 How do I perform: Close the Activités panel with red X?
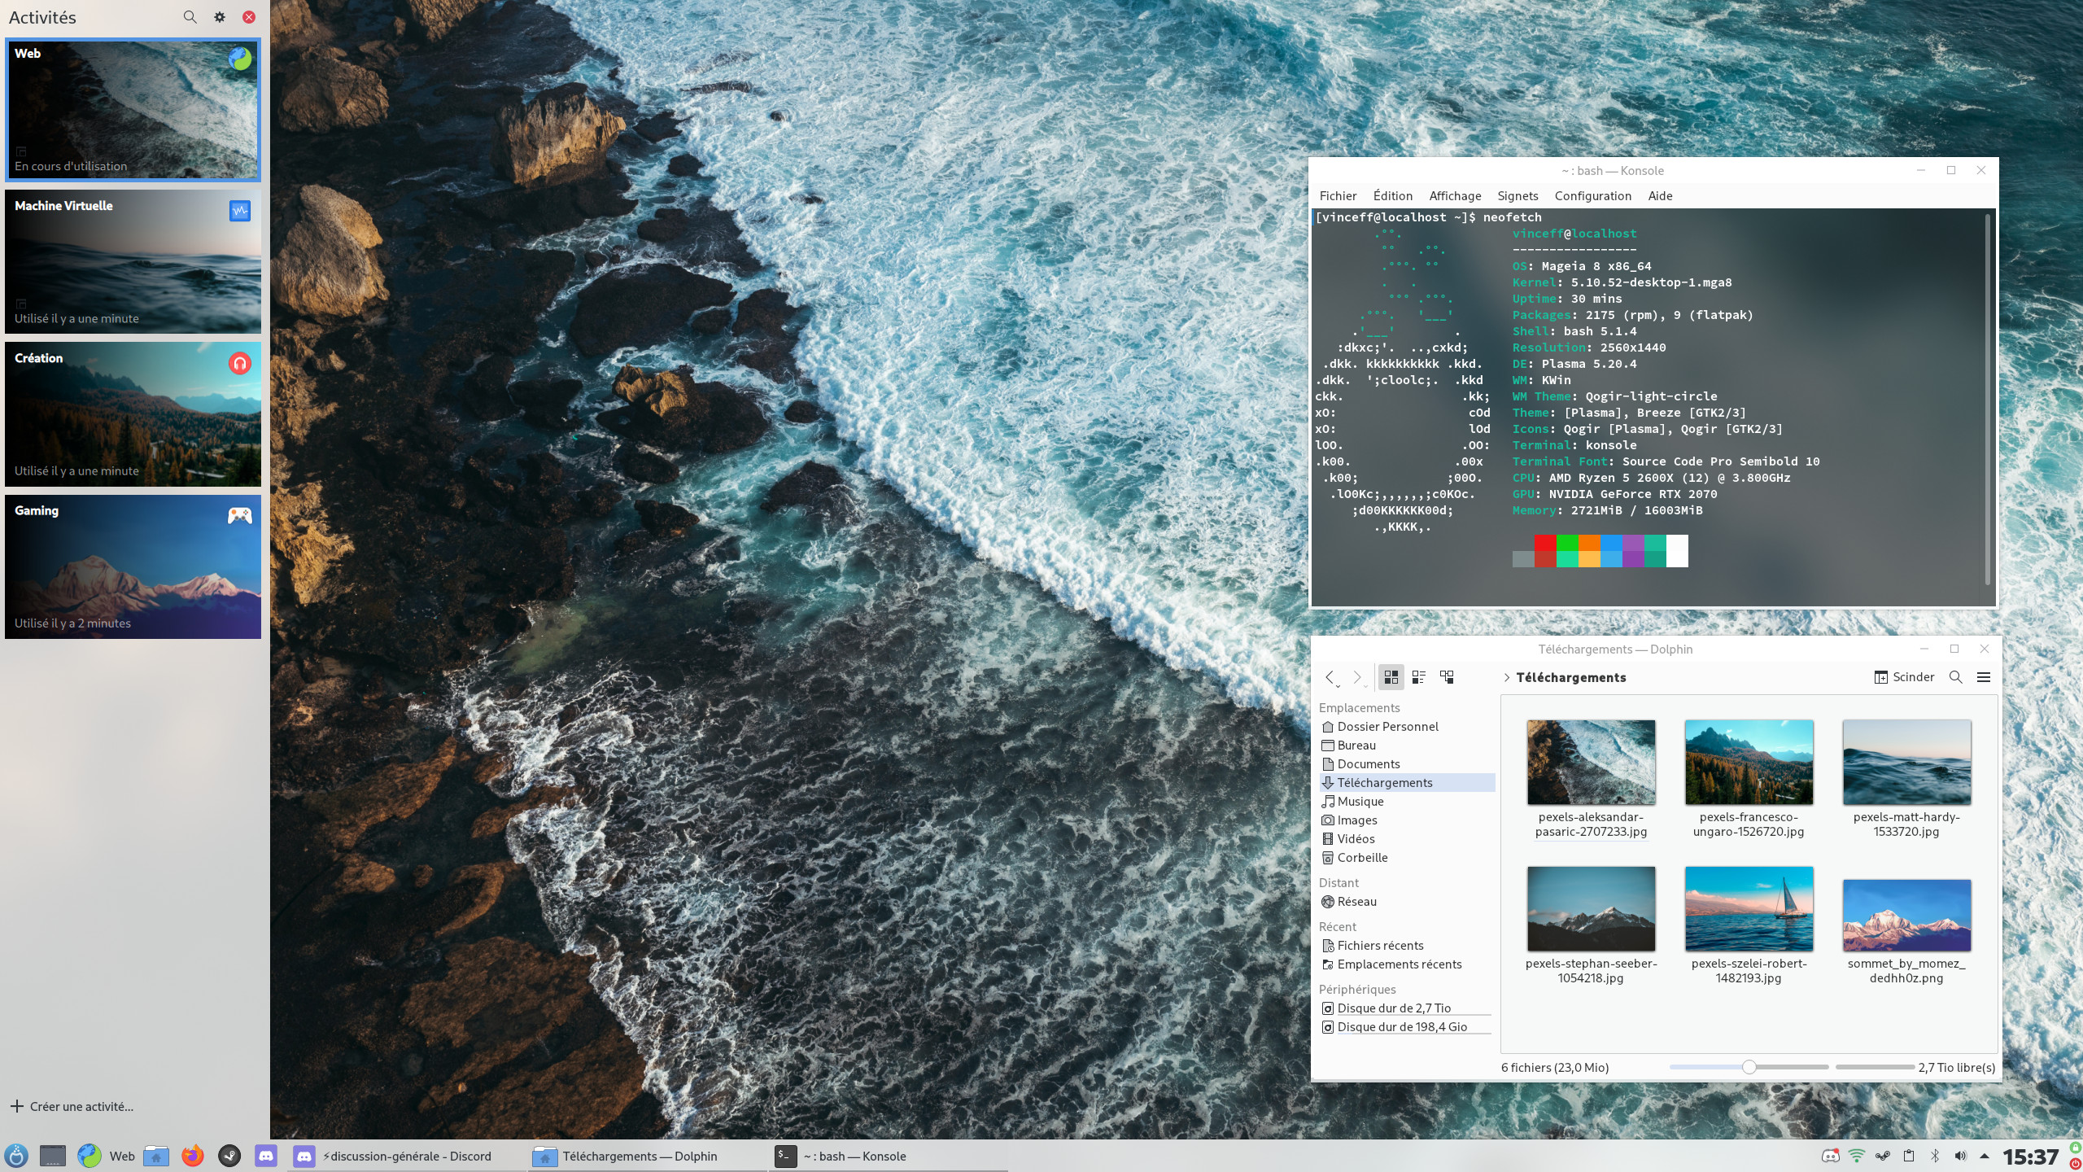pos(249,17)
